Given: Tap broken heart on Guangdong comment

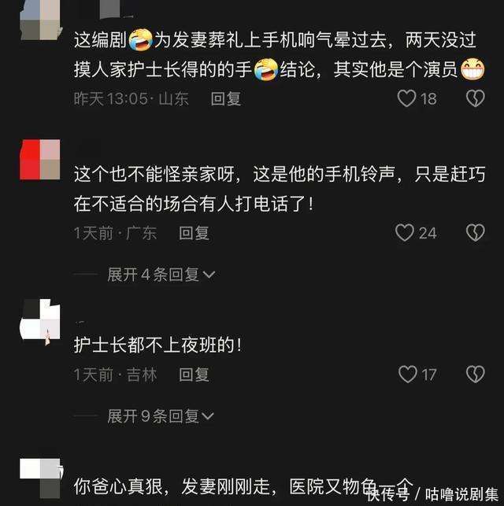Looking at the screenshot, I should point(476,233).
